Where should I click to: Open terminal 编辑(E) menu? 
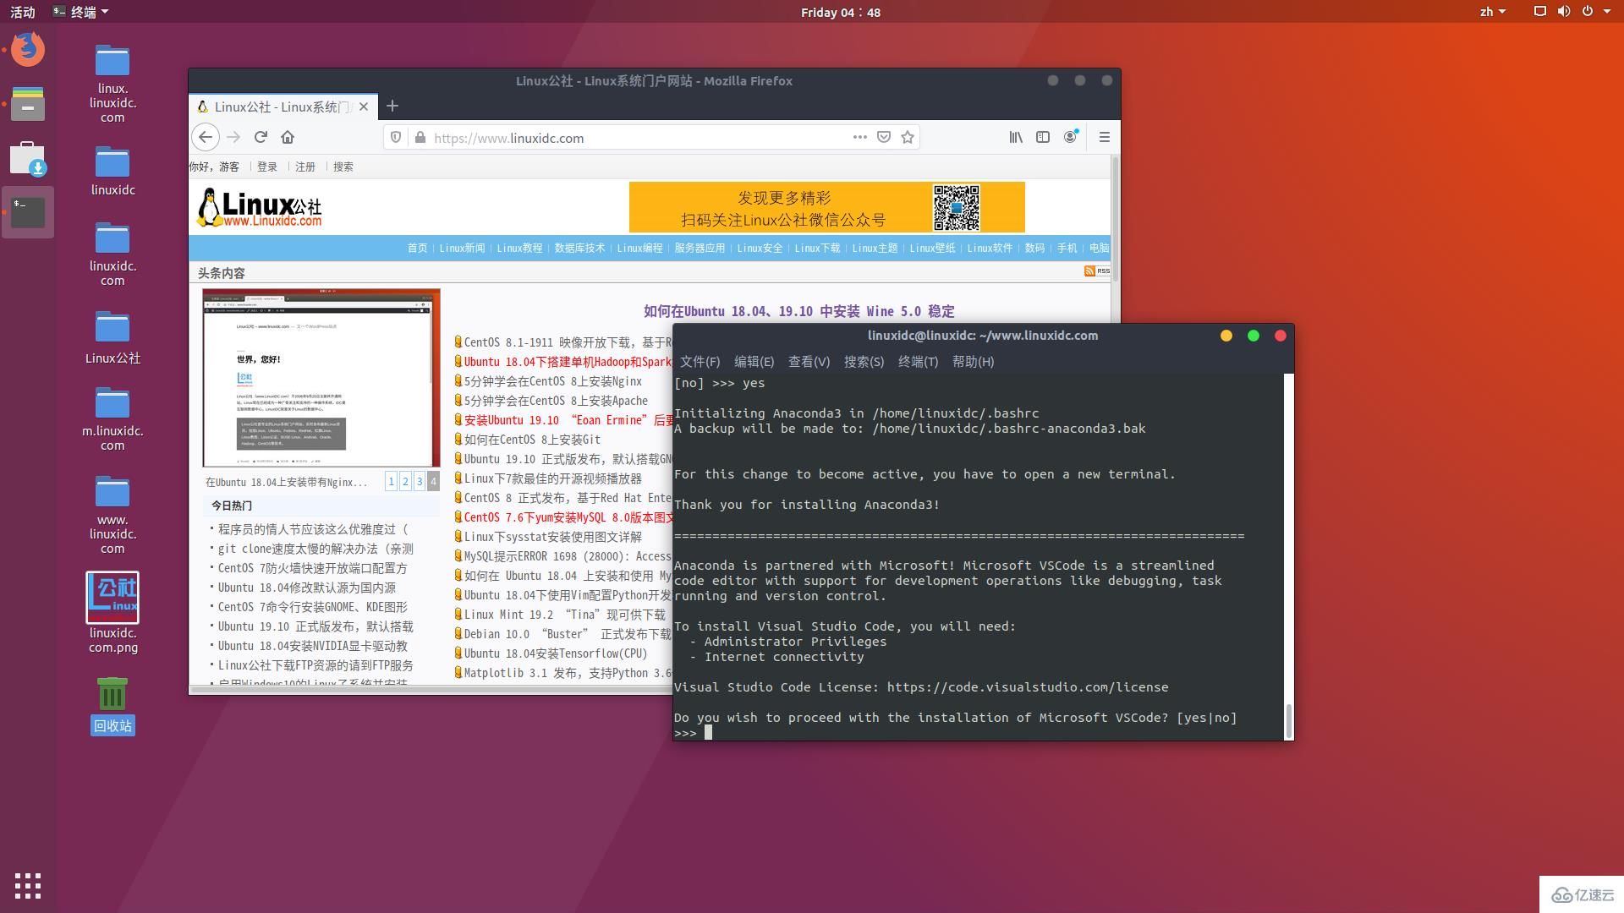point(754,361)
